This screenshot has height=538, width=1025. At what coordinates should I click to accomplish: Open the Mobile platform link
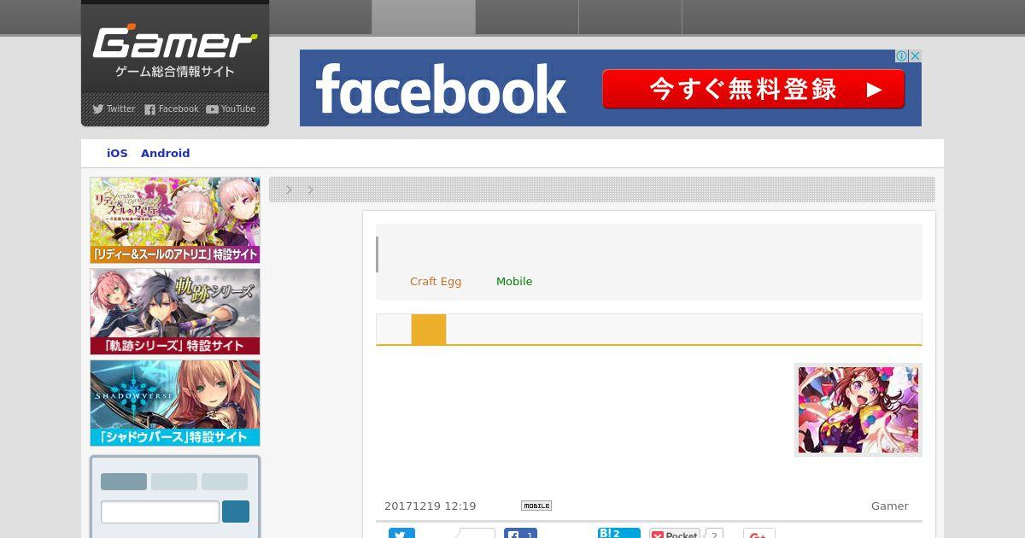click(x=514, y=282)
